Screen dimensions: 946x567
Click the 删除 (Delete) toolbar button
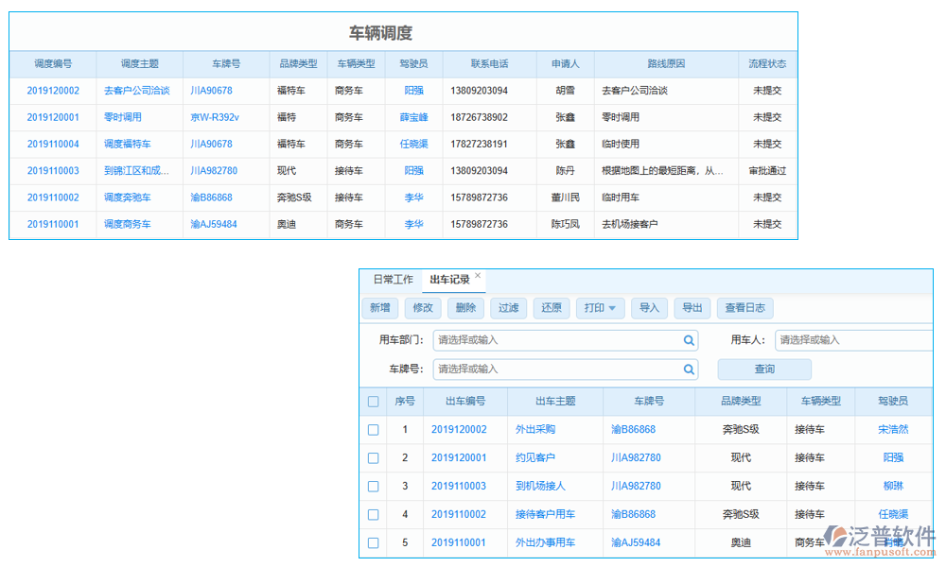pyautogui.click(x=465, y=308)
